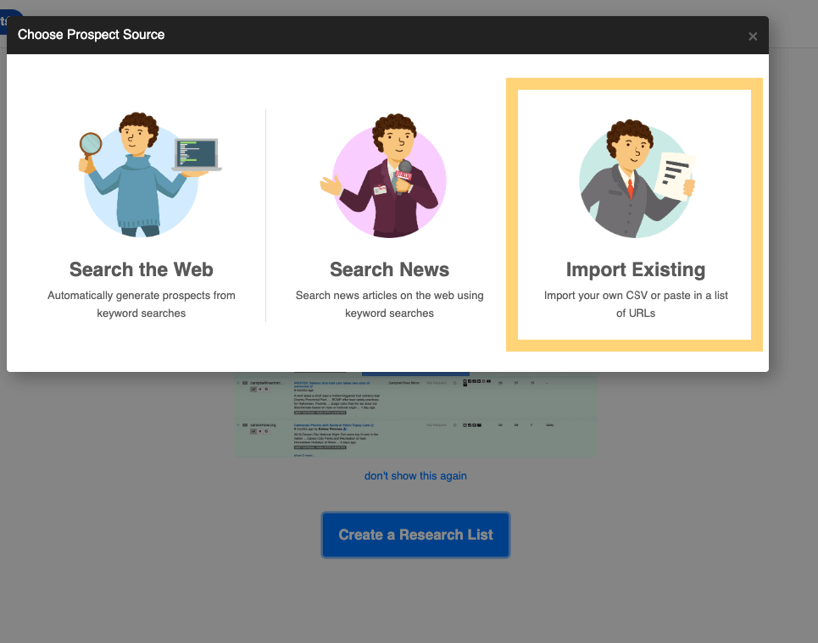818x643 pixels.
Task: Choose the Search News heading
Action: (389, 269)
